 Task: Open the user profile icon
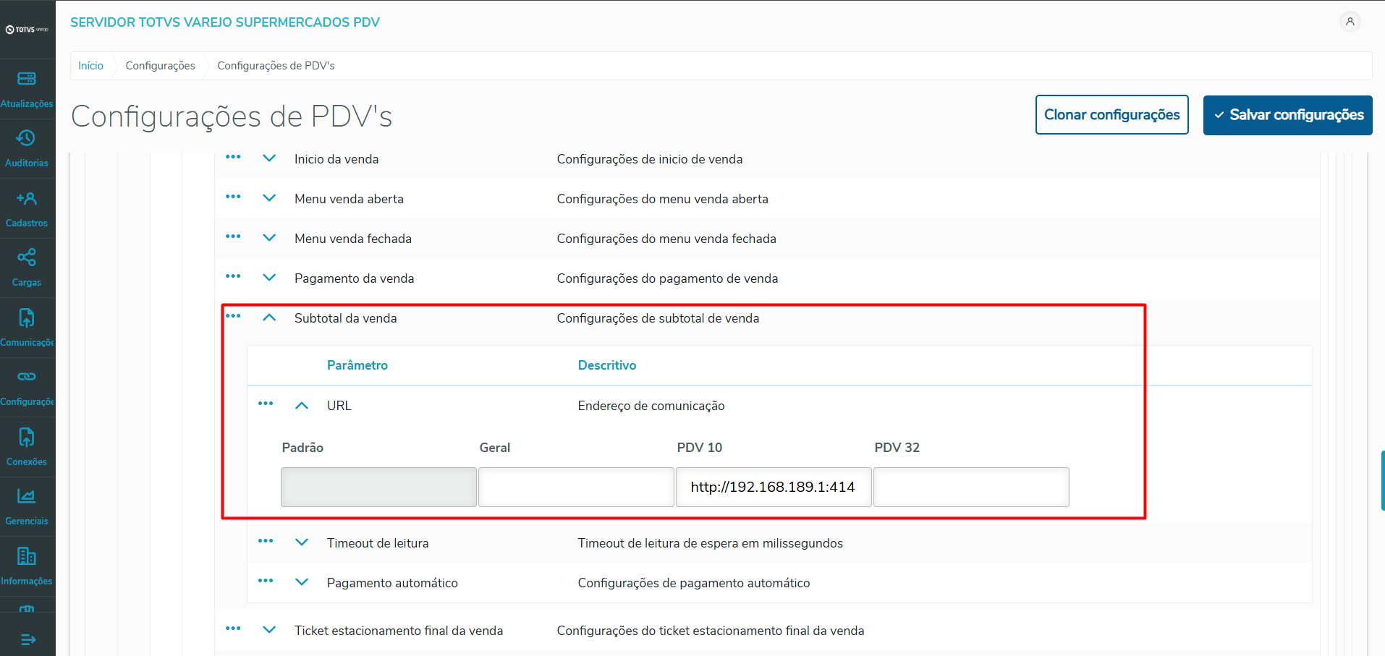pos(1350,22)
